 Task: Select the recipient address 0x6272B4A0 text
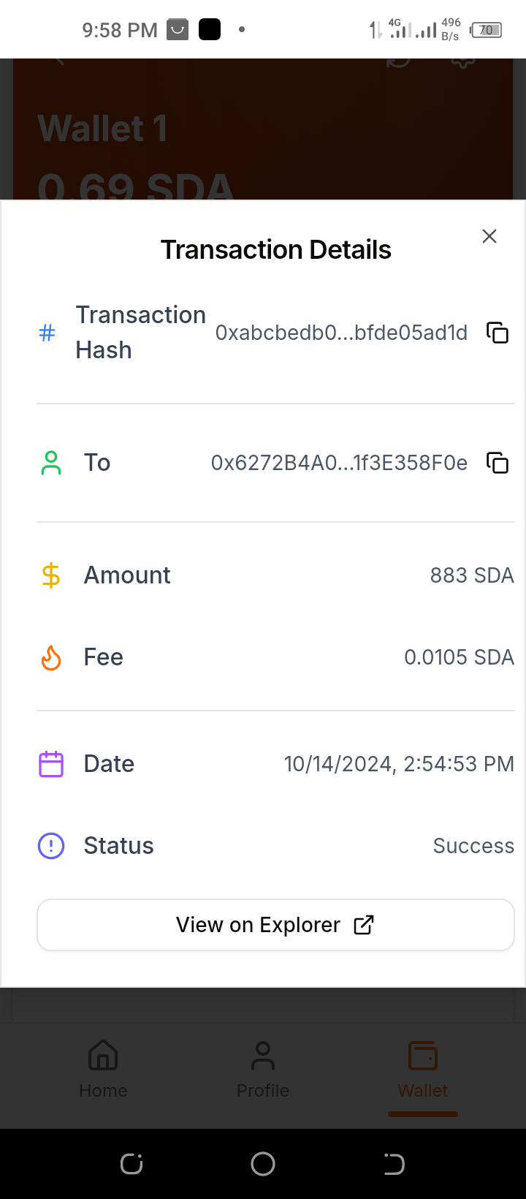pyautogui.click(x=339, y=463)
